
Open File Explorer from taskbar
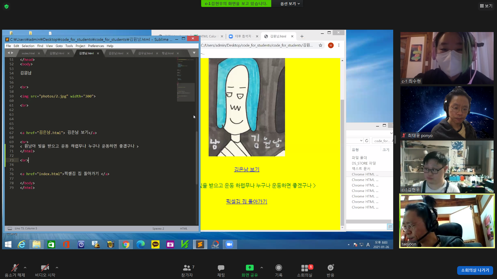[x=36, y=244]
